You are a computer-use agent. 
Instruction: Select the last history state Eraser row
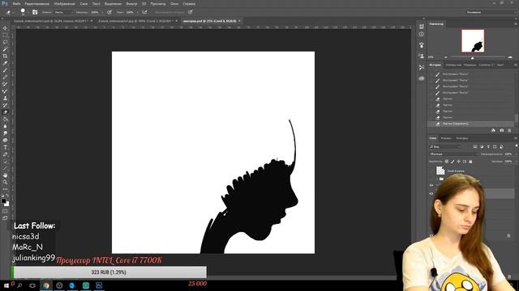point(470,124)
